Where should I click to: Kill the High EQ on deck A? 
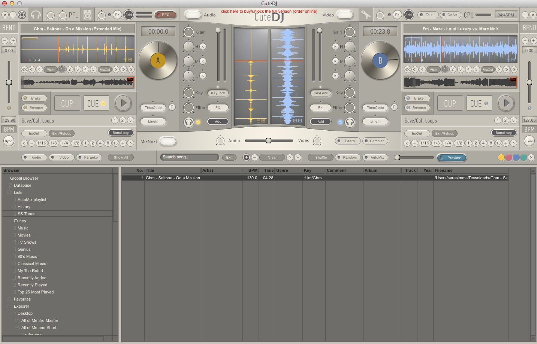pyautogui.click(x=203, y=46)
